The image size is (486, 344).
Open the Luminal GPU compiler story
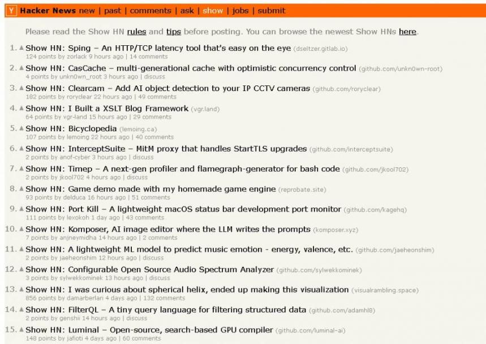(149, 330)
